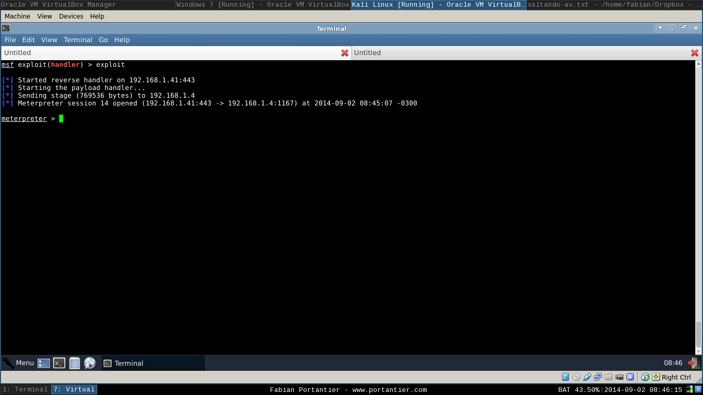Open the Terminal window's Help menu after Go
This screenshot has height=395, width=703.
point(122,40)
